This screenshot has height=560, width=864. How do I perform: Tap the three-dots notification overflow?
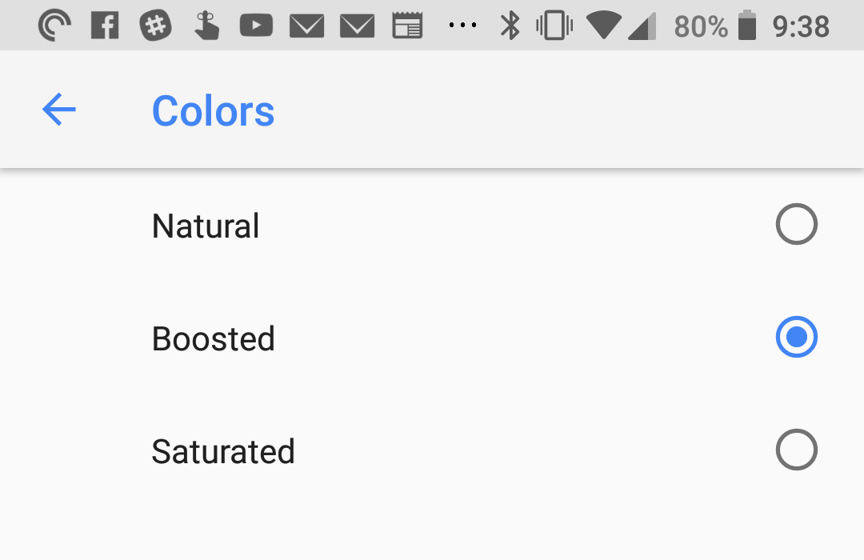462,25
